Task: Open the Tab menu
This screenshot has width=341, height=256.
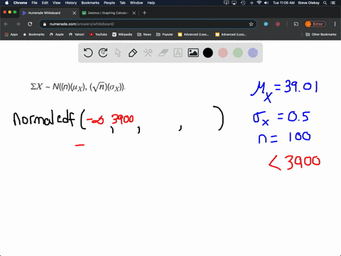Action: [x=122, y=3]
